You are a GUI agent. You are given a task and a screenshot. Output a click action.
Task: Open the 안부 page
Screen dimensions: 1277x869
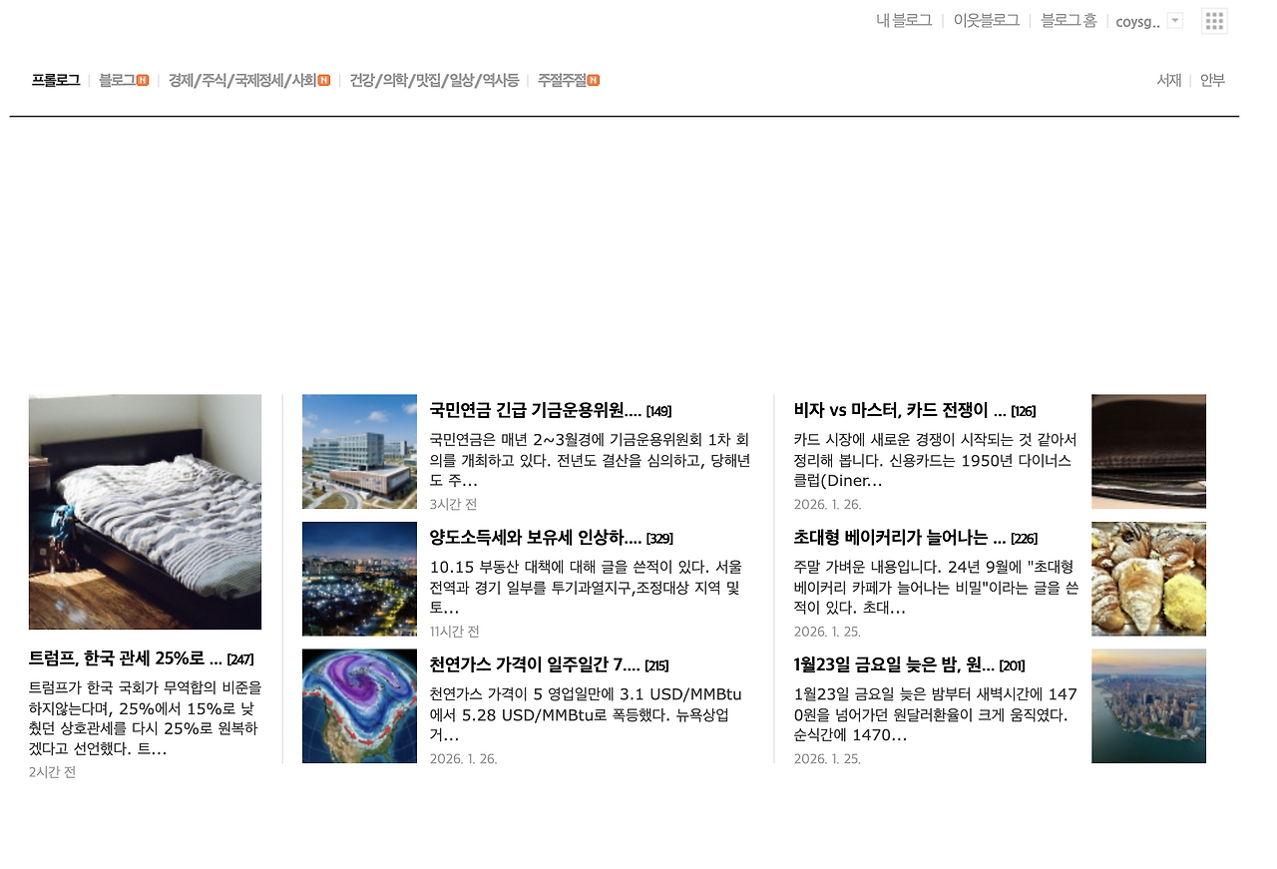pos(1212,80)
